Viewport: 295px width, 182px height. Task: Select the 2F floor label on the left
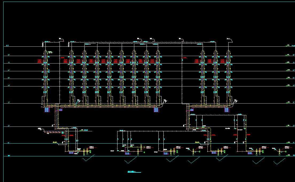coord(9,125)
